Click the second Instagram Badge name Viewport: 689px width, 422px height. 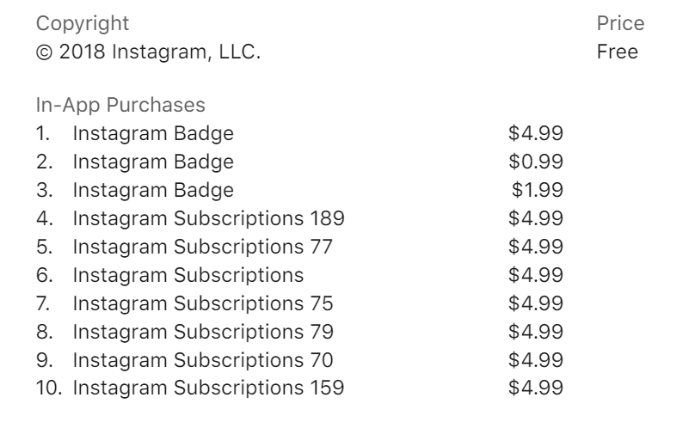click(x=153, y=162)
